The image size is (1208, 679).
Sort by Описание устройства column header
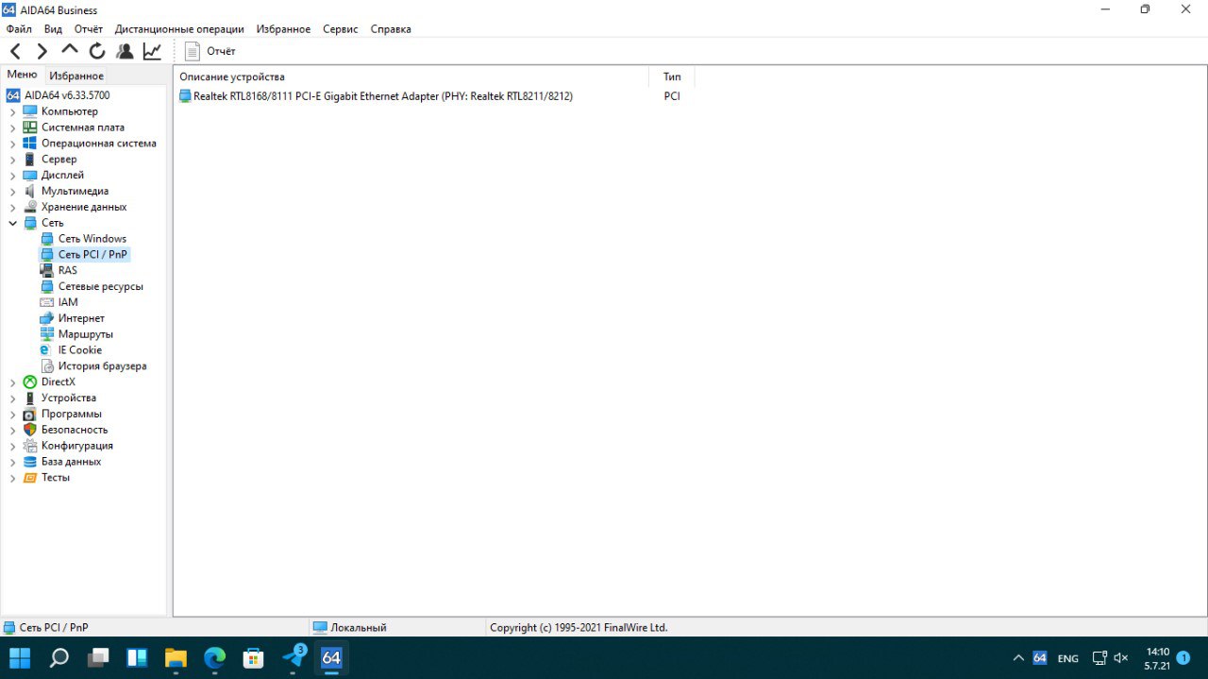411,76
